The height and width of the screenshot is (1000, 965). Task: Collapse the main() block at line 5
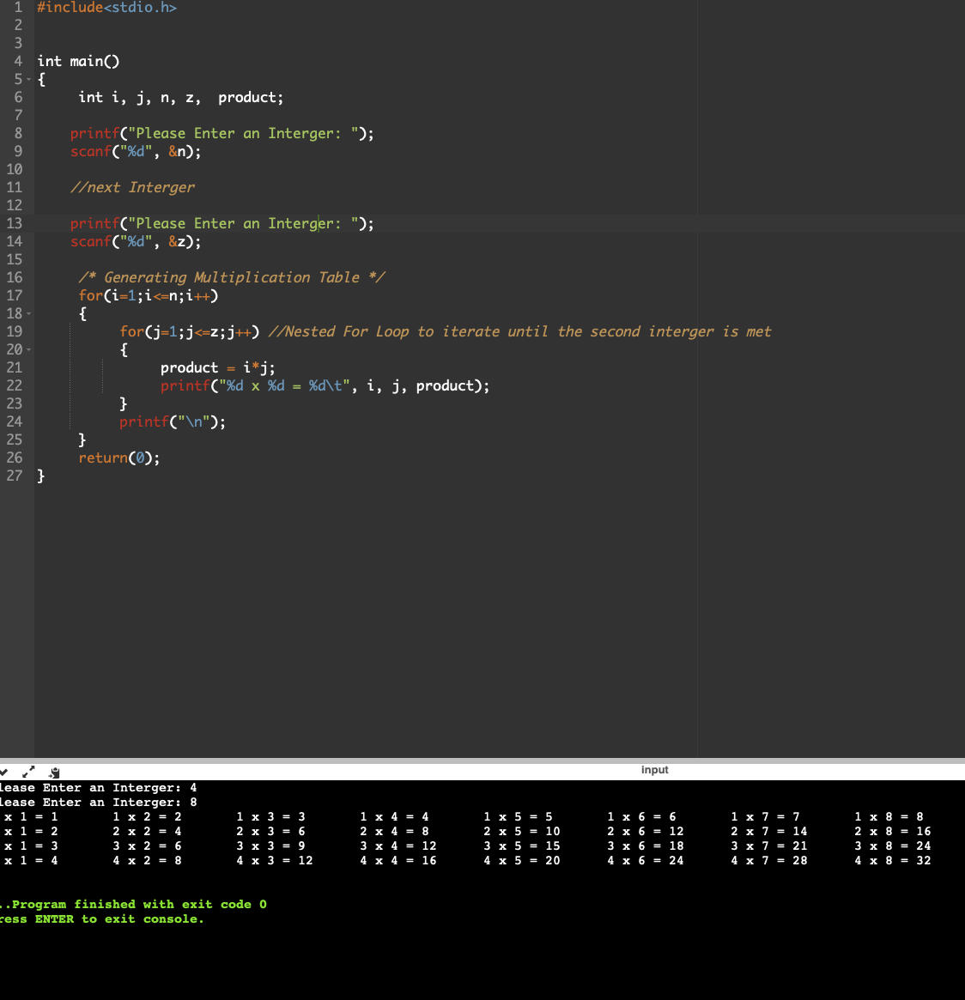point(28,80)
